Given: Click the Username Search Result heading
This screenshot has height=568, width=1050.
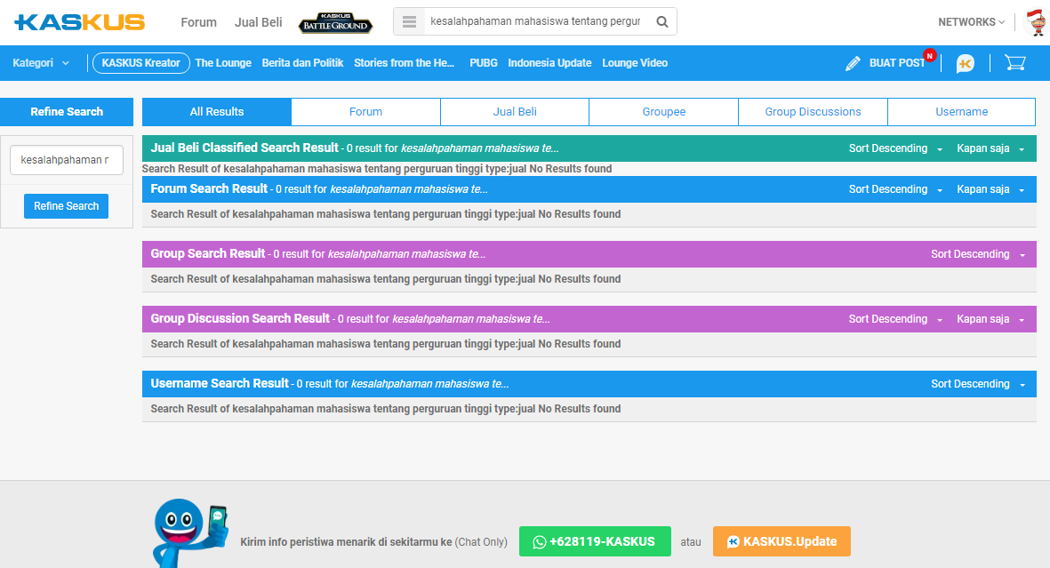Looking at the screenshot, I should click(x=220, y=384).
